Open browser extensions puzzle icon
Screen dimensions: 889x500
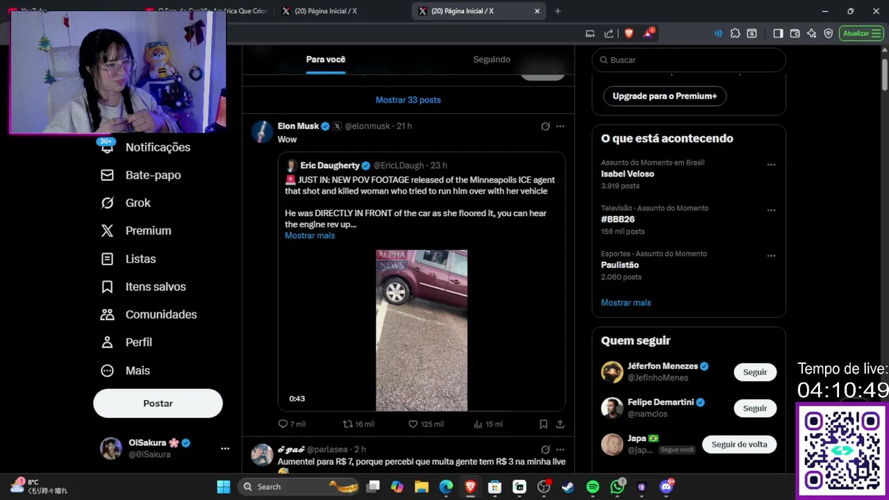[x=735, y=33]
